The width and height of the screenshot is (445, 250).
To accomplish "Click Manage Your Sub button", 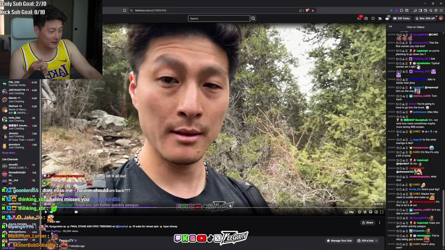I will [339, 241].
